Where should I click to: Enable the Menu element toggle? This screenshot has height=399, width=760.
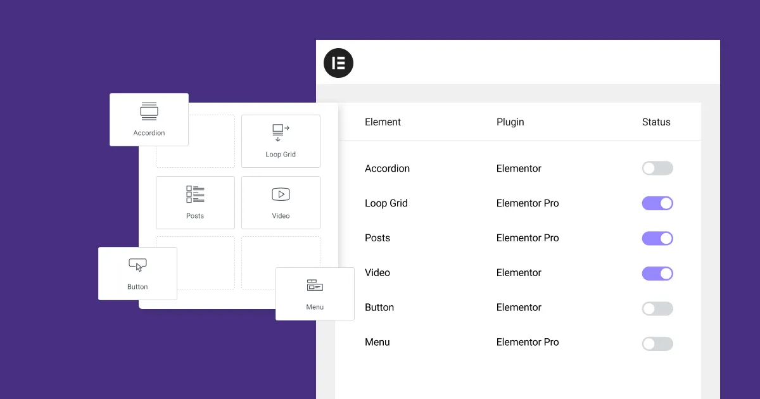coord(657,343)
